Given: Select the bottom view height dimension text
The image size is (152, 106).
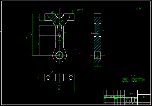Looking at the screenshot, I should click(38, 78).
